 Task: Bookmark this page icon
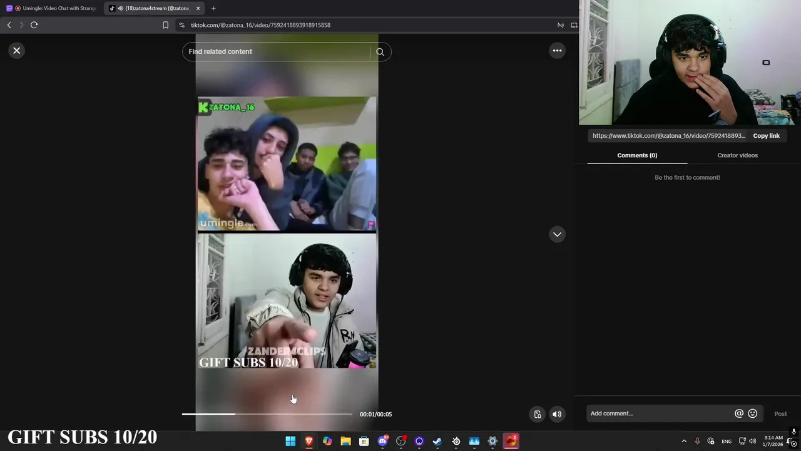point(165,25)
